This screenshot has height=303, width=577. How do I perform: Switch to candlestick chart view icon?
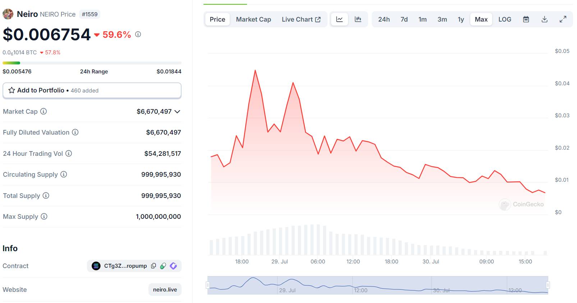(x=358, y=19)
